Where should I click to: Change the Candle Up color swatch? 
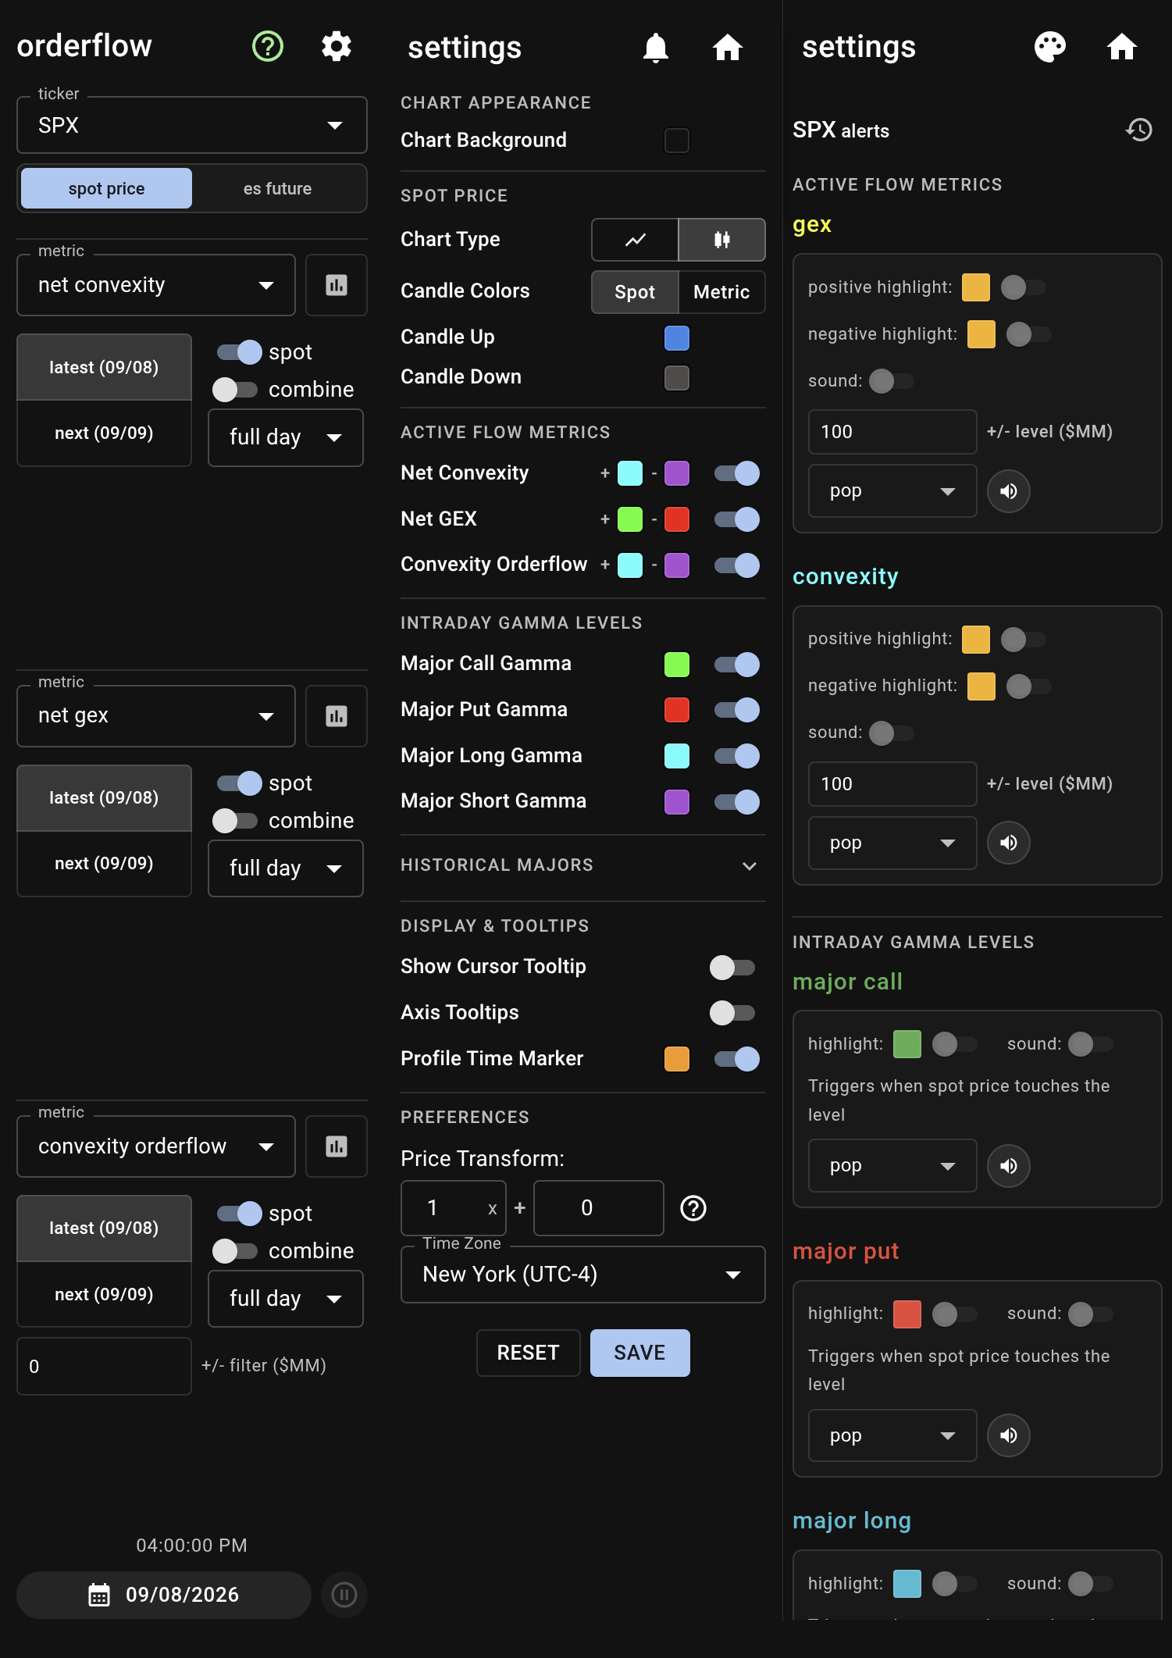pyautogui.click(x=677, y=338)
